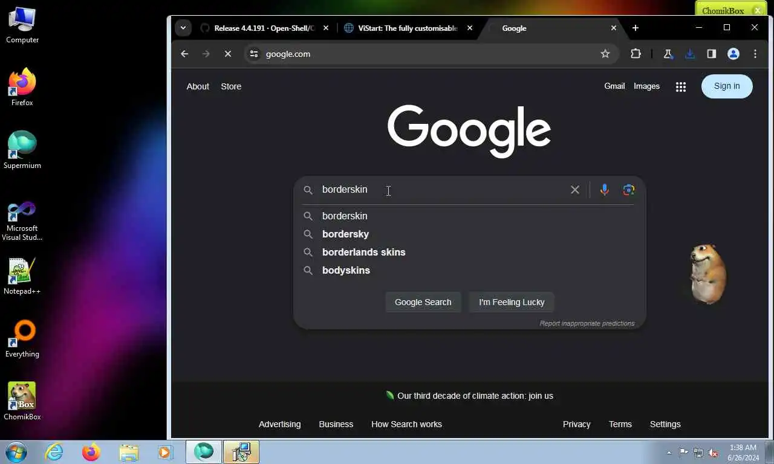Open the Settings footer menu
Screen dimensions: 774x464
(x=665, y=424)
